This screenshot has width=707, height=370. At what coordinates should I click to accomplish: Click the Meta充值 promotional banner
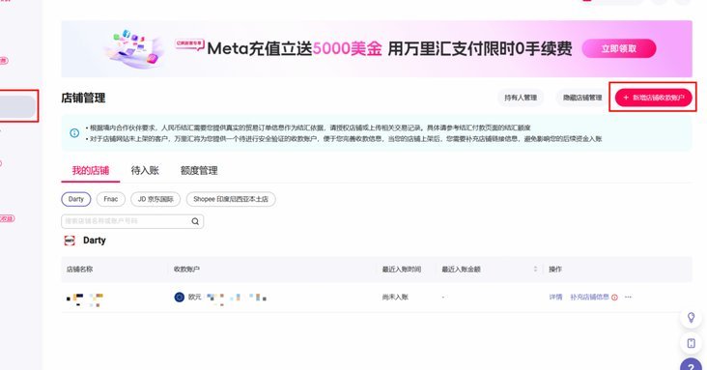point(377,48)
